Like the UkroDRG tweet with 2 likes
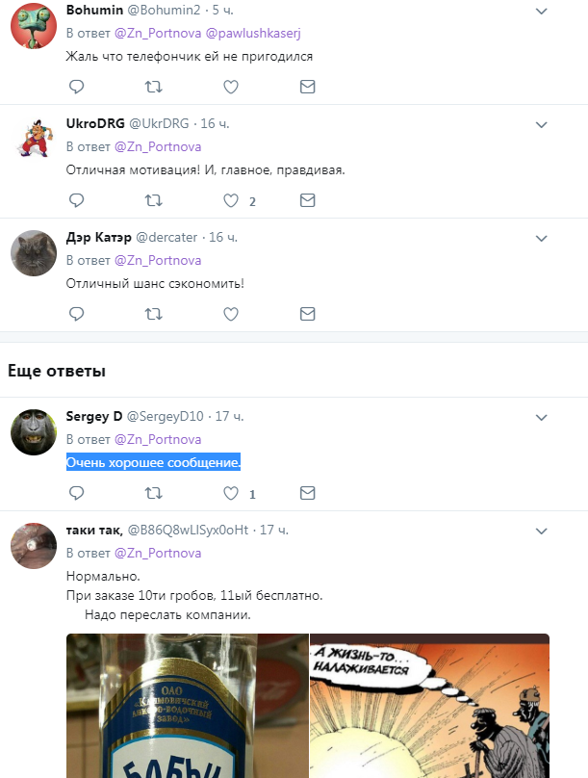Screen dimensions: 588x778 [231, 200]
